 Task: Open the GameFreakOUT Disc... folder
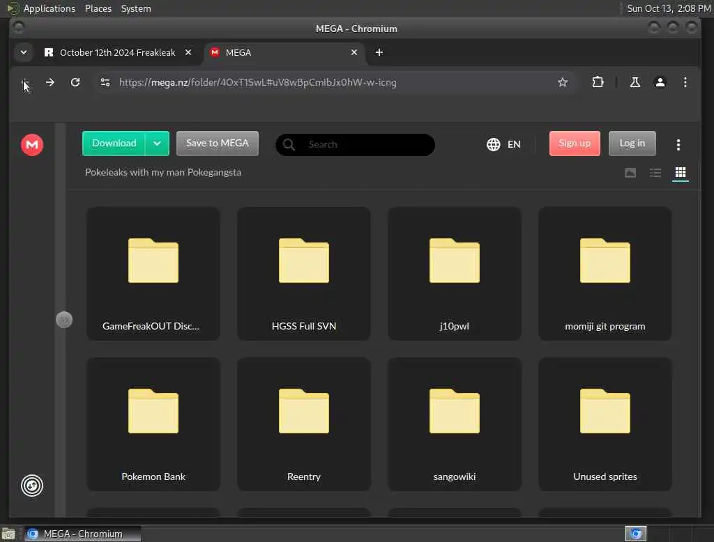[153, 274]
